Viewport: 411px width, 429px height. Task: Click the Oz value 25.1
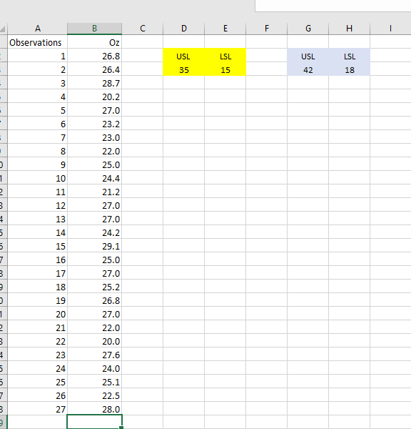pyautogui.click(x=94, y=382)
